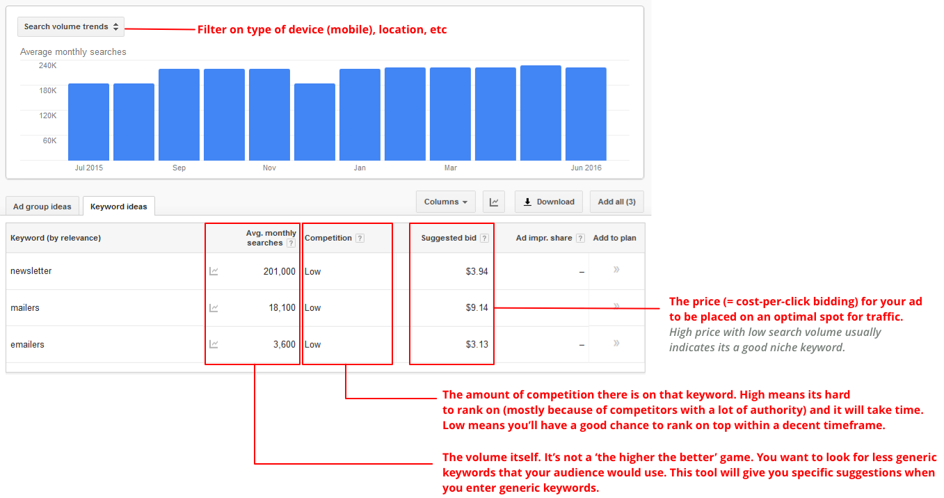Open help icon next to Competition
This screenshot has height=498, width=944.
point(360,238)
